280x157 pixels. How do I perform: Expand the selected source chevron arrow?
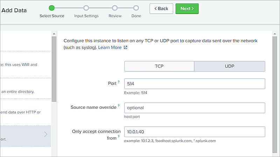pyautogui.click(x=46, y=134)
